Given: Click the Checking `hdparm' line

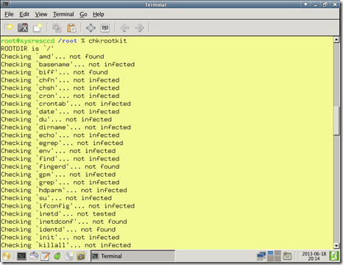Looking at the screenshot, I should click(x=64, y=190).
